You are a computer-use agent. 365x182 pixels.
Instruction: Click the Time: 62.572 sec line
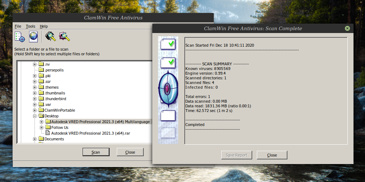209,111
